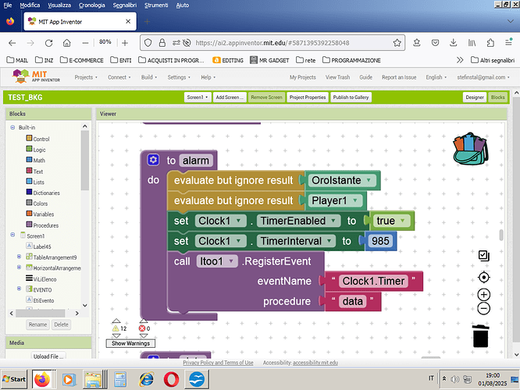Zoom out with the minus icon
The image size is (520, 390).
point(483,308)
